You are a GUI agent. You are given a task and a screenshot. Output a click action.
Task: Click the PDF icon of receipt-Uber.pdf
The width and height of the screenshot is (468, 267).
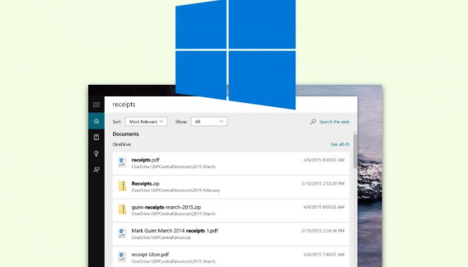point(122,257)
